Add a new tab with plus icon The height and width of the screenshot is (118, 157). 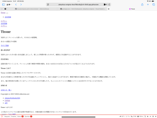click(148, 4)
